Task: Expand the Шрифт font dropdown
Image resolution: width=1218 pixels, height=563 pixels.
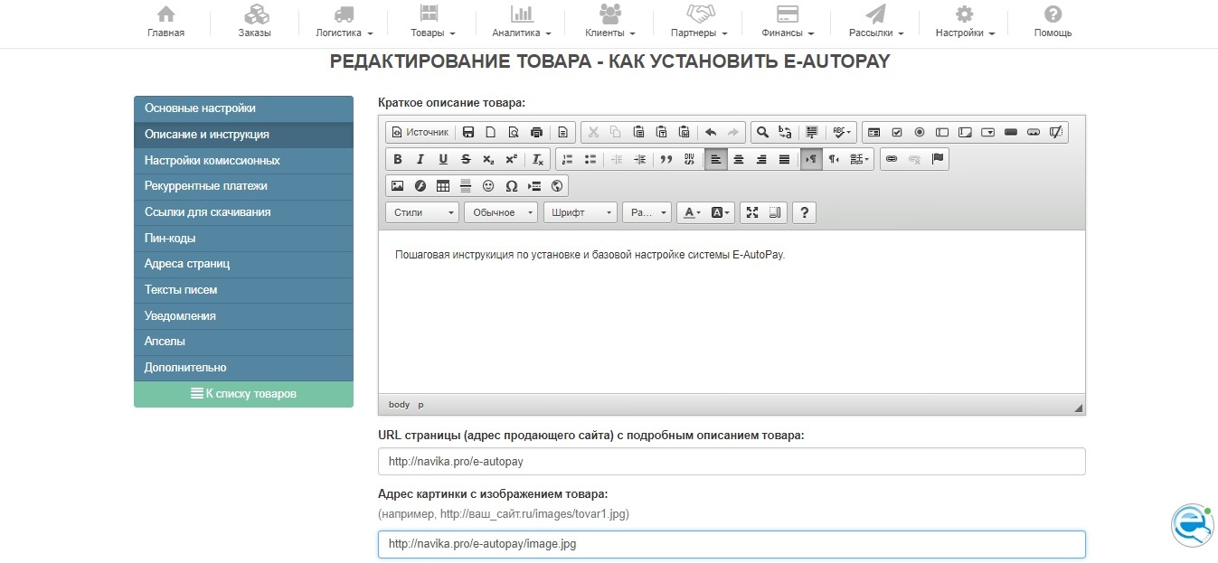Action: (580, 212)
